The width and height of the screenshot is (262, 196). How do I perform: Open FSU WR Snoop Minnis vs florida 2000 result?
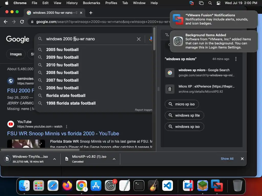click(63, 133)
